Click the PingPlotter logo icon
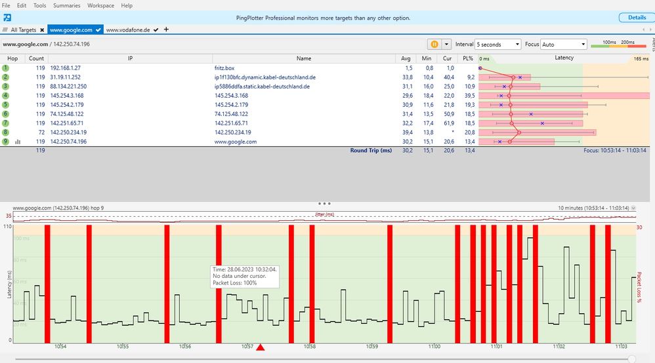 pos(7,18)
